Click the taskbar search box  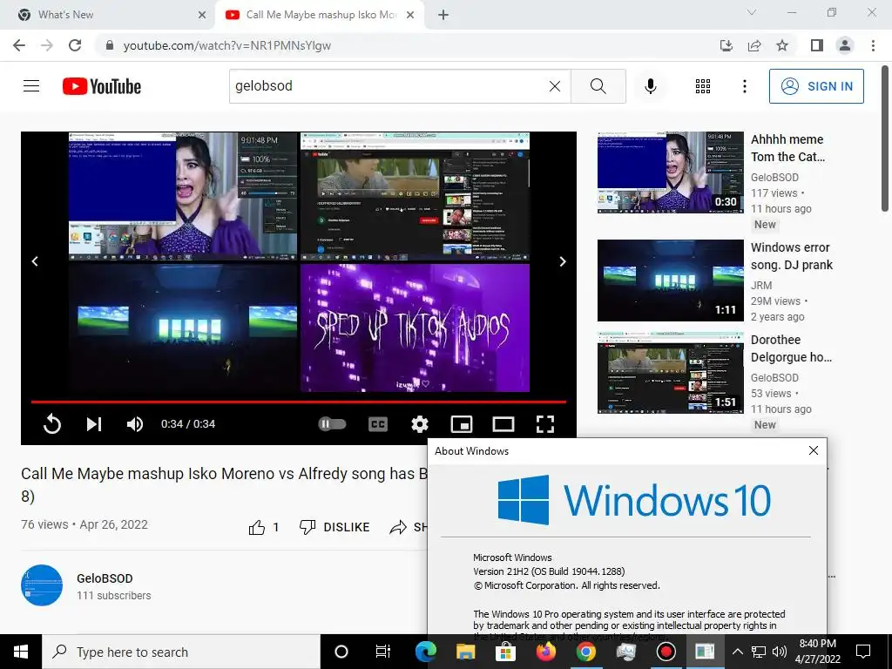pos(181,652)
